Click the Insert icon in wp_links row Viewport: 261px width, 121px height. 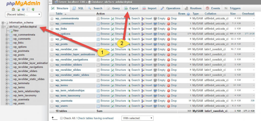143,29
